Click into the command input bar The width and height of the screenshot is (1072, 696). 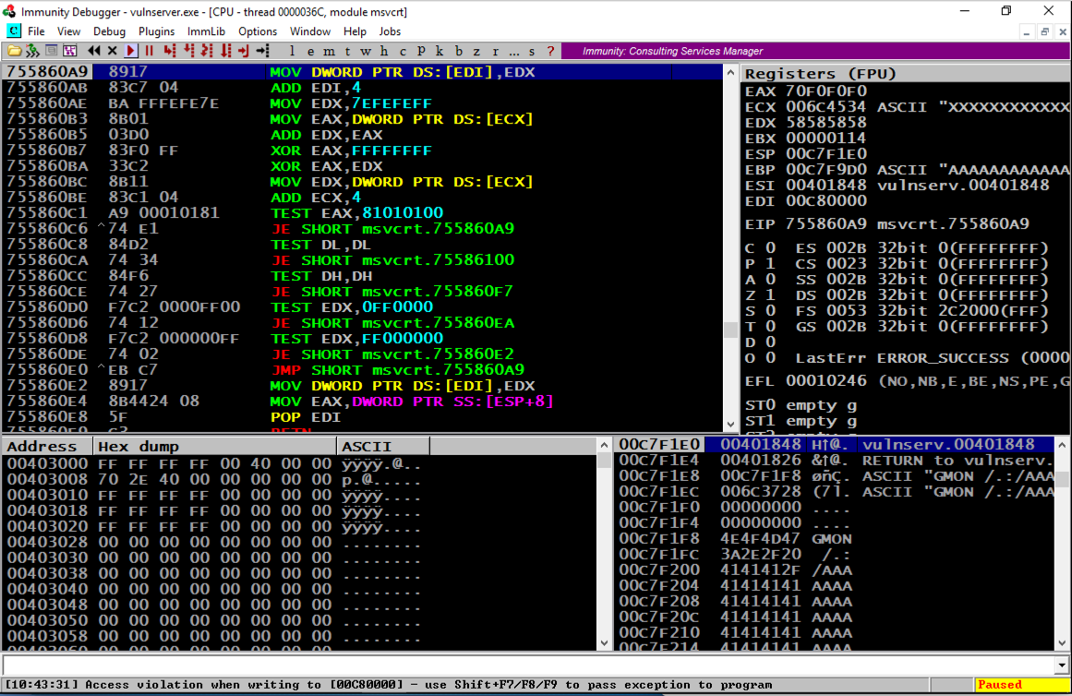[x=526, y=665]
